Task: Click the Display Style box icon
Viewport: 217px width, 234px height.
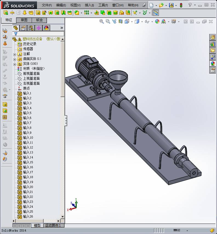Action: [137, 21]
